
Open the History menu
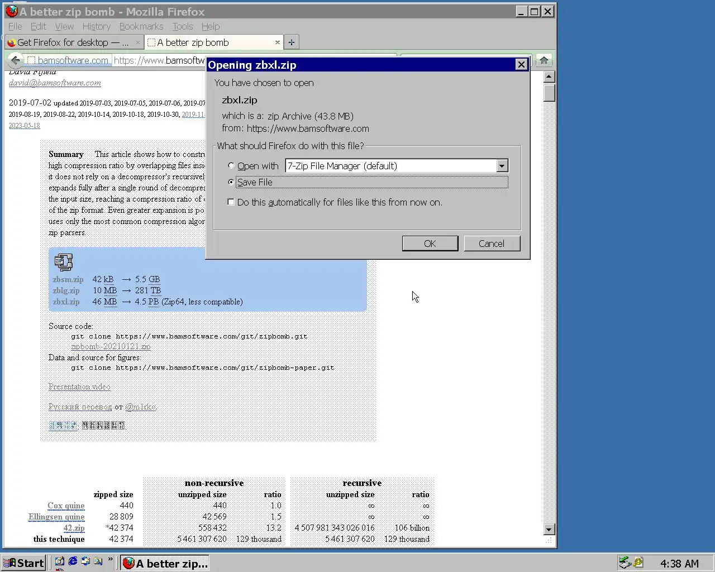pos(97,26)
